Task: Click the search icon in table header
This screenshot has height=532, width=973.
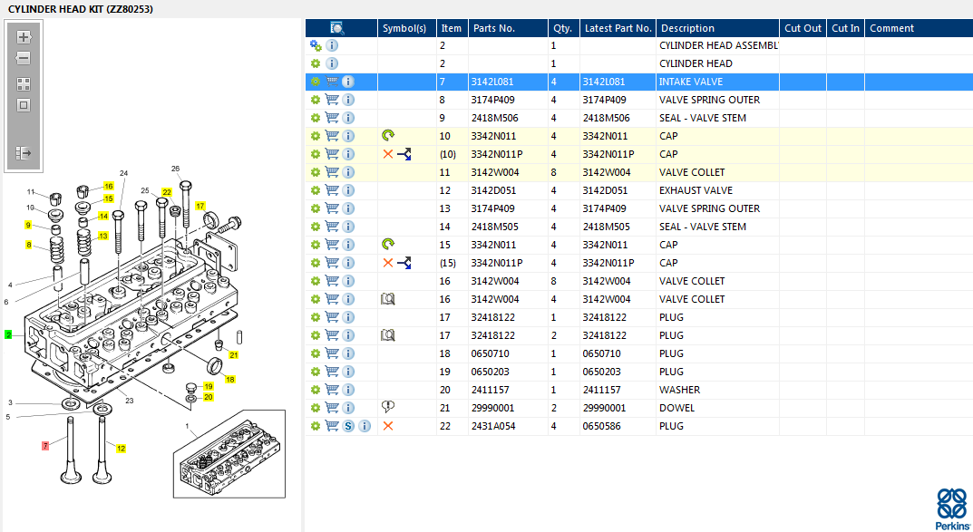Action: point(337,28)
